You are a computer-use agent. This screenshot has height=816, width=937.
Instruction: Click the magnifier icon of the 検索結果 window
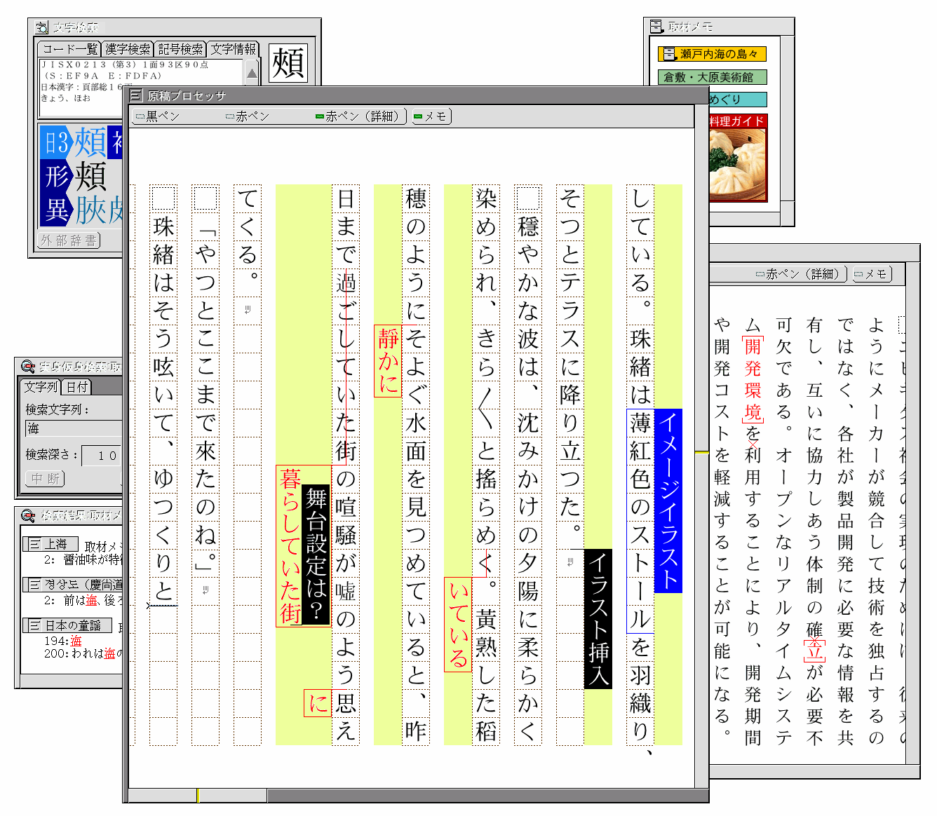tap(27, 516)
